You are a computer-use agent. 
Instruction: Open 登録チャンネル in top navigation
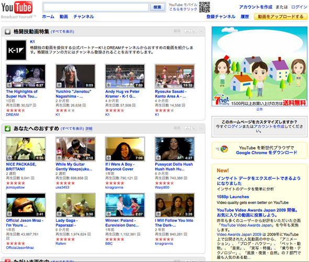pos(220,17)
